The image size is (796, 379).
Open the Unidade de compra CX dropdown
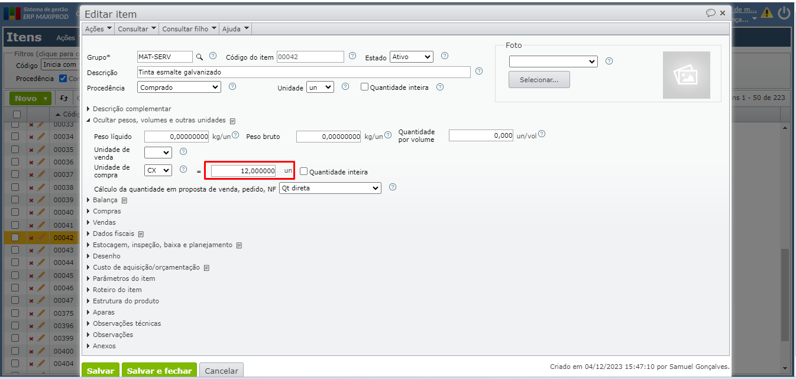(158, 170)
